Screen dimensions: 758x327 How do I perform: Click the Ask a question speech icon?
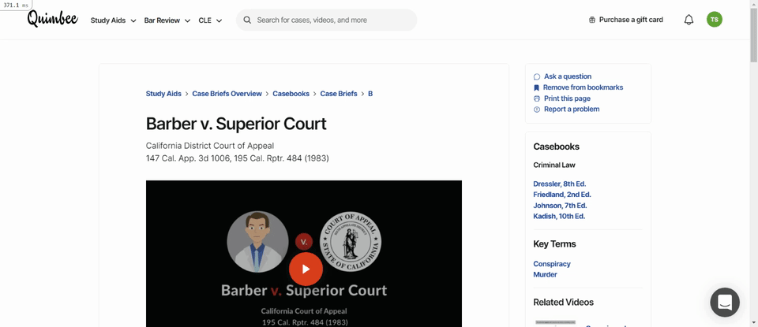pyautogui.click(x=537, y=76)
